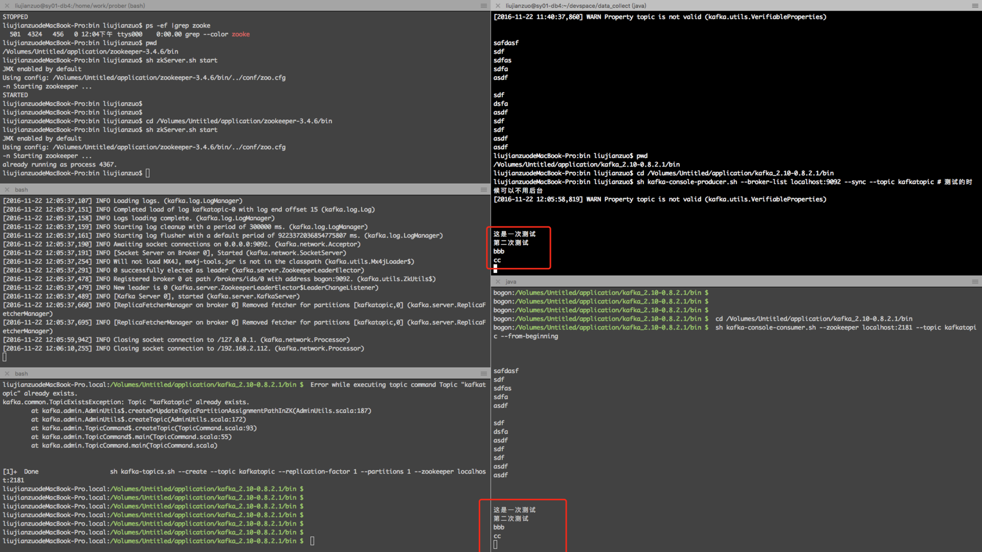Click the '0 successfully elected as leader' line
This screenshot has width=982, height=552.
point(184,270)
